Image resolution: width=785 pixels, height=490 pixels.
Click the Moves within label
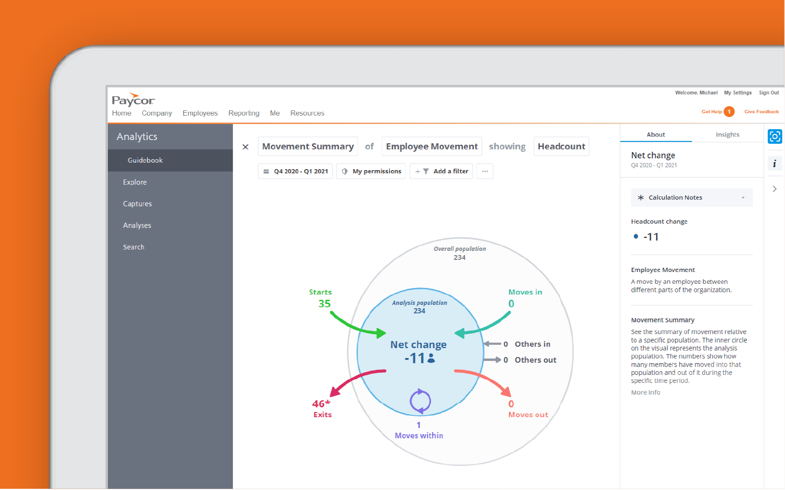click(x=419, y=436)
